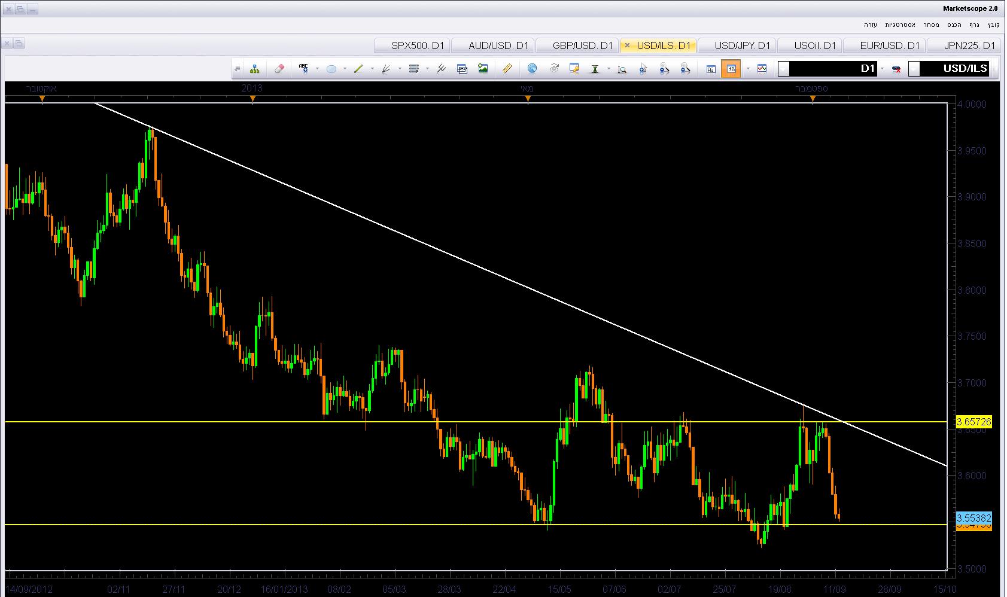
Task: Switch to the EUR/USD. D1 tab
Action: (x=884, y=45)
